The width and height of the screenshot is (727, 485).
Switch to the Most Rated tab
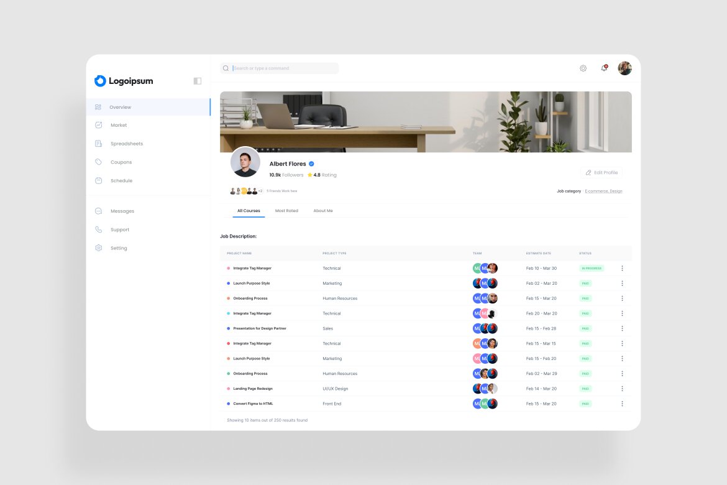click(286, 211)
